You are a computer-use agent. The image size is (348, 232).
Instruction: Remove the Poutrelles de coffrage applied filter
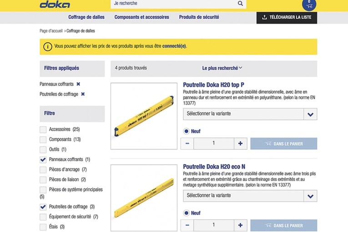[83, 94]
